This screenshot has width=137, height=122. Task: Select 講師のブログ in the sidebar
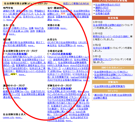coord(102,8)
